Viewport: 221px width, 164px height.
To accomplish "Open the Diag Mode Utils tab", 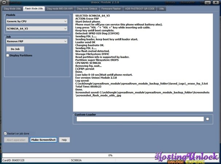I will 13,8.
